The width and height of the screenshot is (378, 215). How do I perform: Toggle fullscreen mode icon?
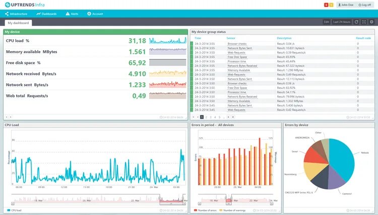364,22
